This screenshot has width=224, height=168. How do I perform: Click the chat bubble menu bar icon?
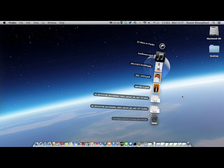pyautogui.click(x=121, y=23)
